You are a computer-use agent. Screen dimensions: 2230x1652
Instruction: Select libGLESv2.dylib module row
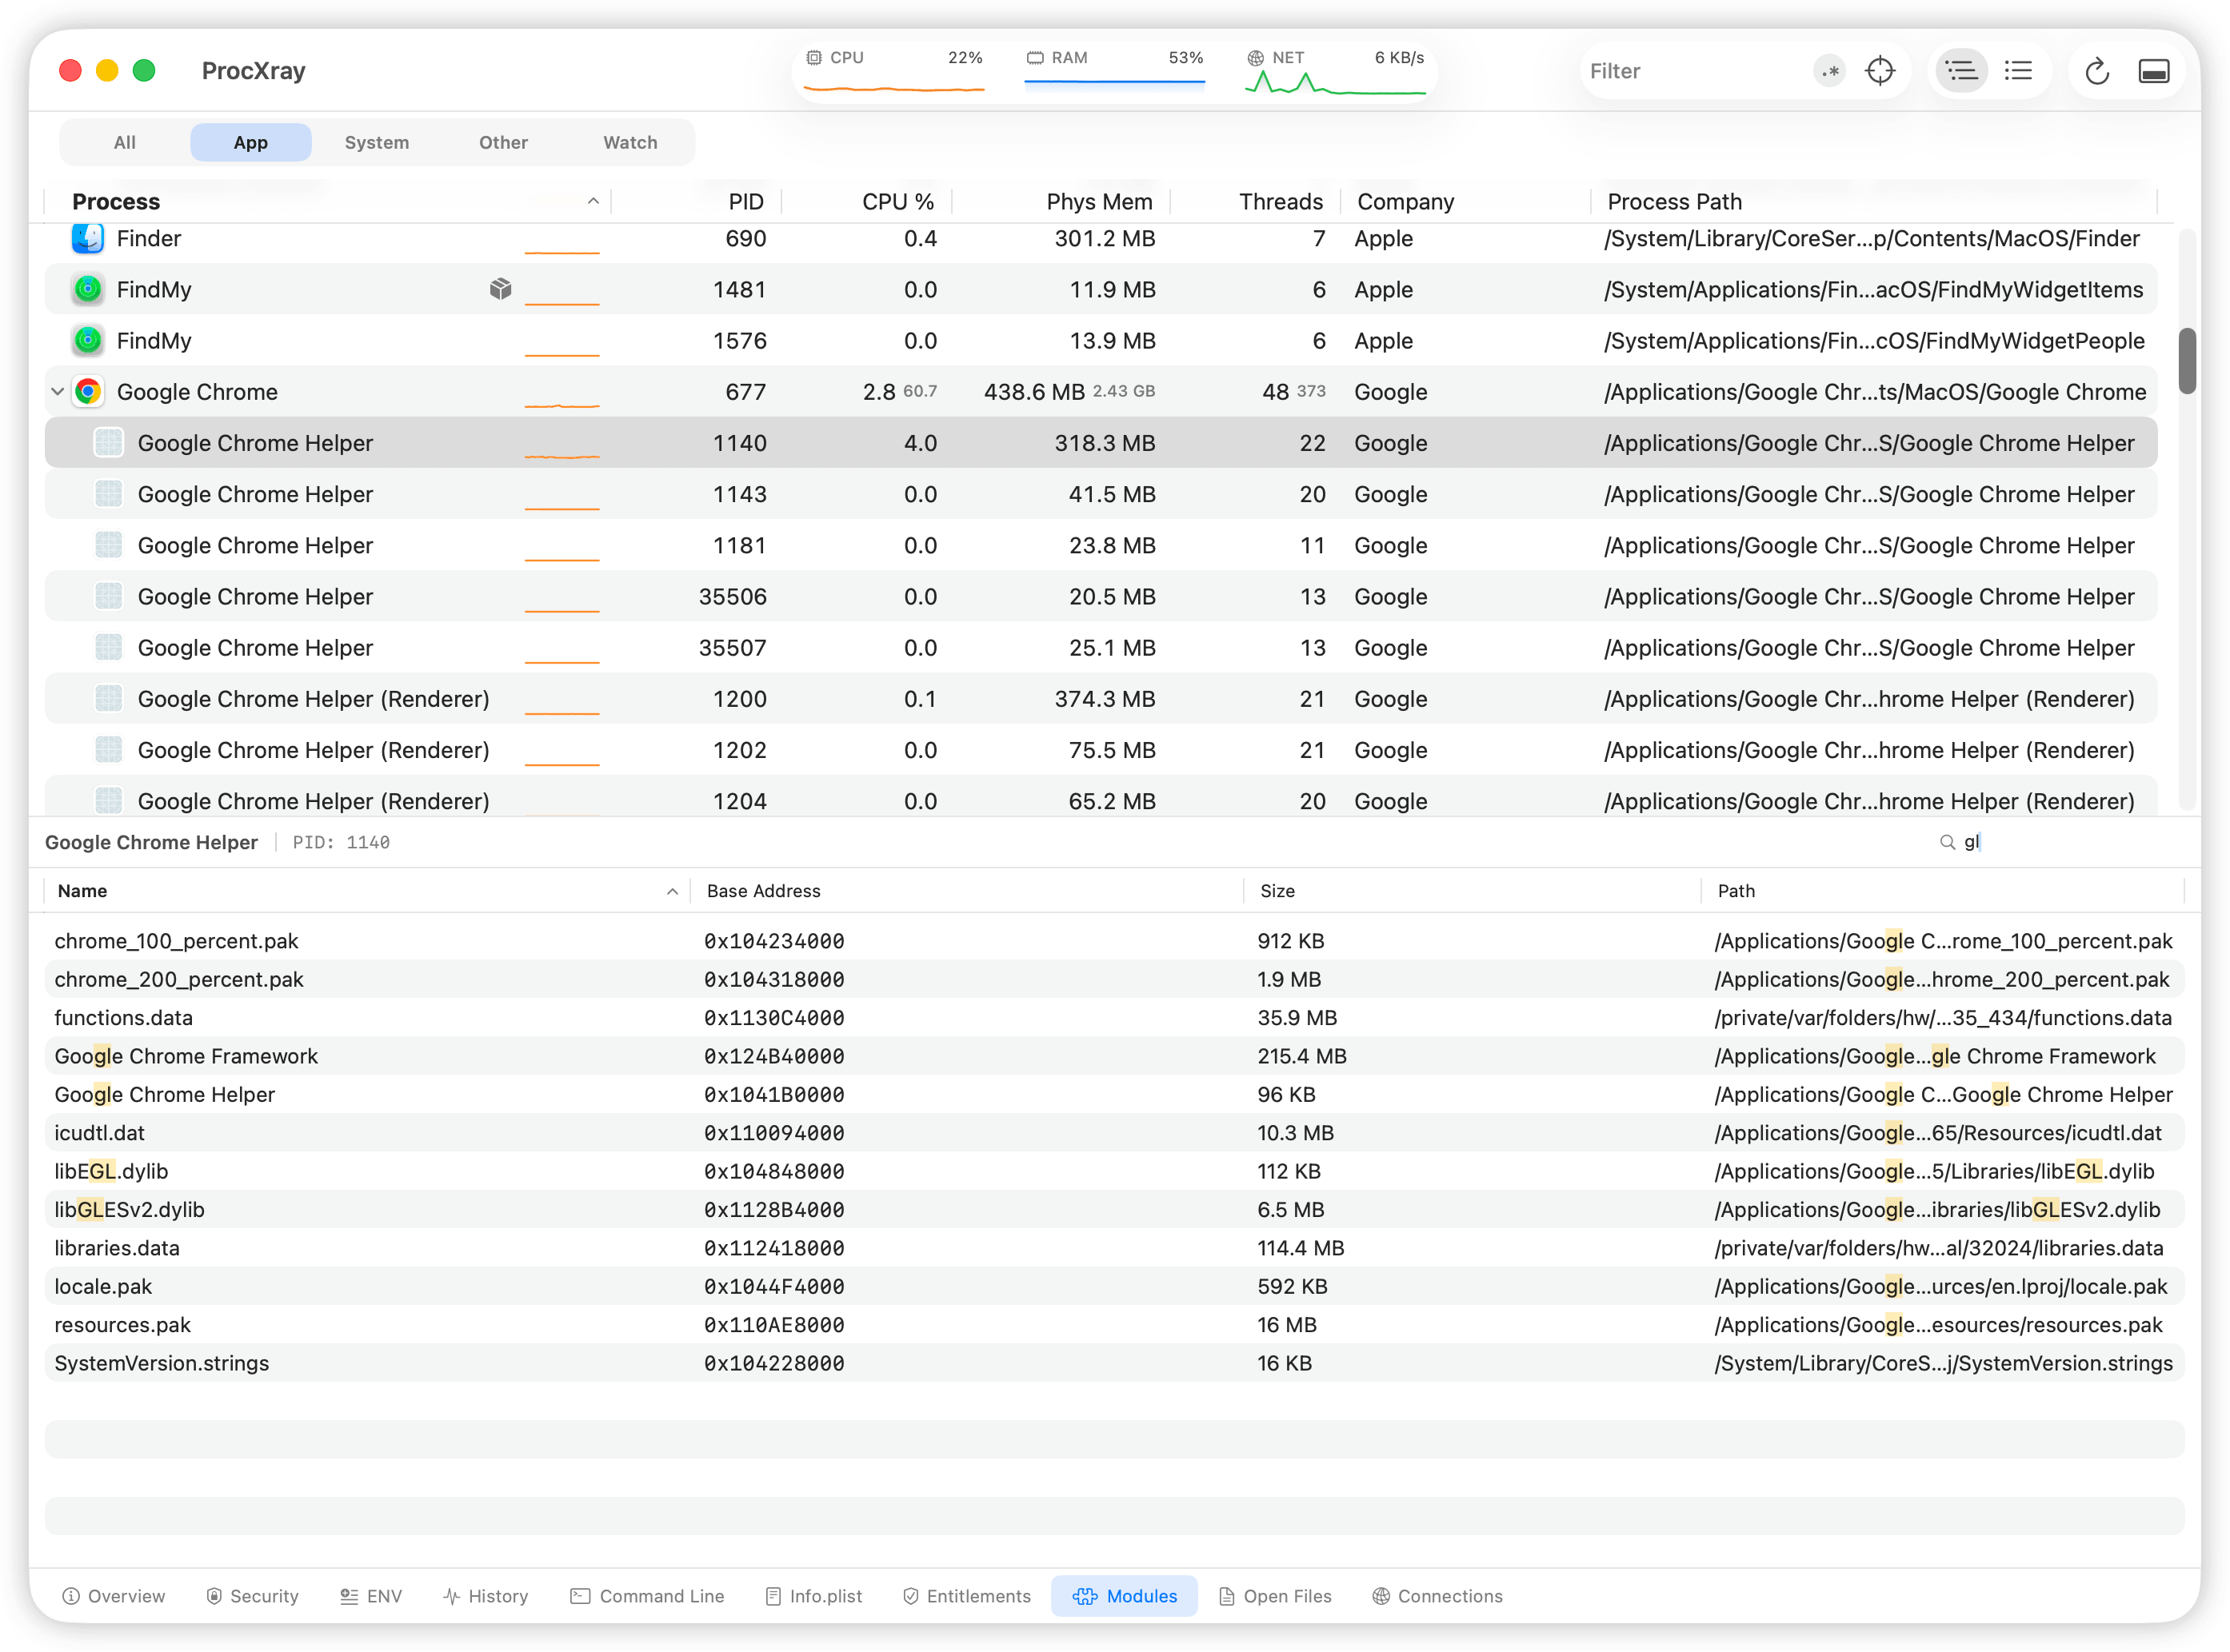[x=130, y=1210]
